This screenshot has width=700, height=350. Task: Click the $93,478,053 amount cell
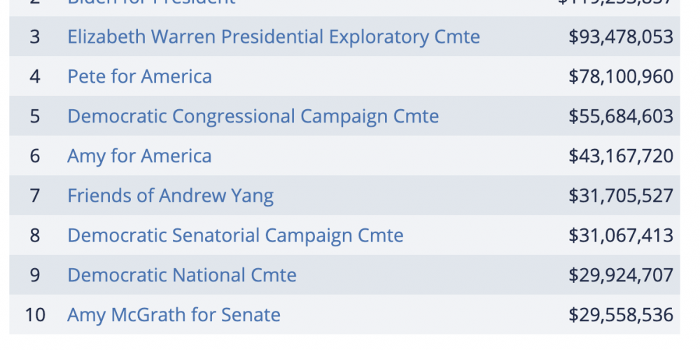(x=621, y=37)
